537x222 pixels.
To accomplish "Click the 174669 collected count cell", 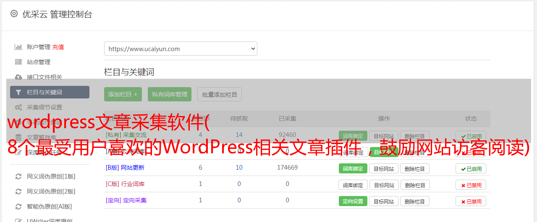I will pyautogui.click(x=287, y=168).
